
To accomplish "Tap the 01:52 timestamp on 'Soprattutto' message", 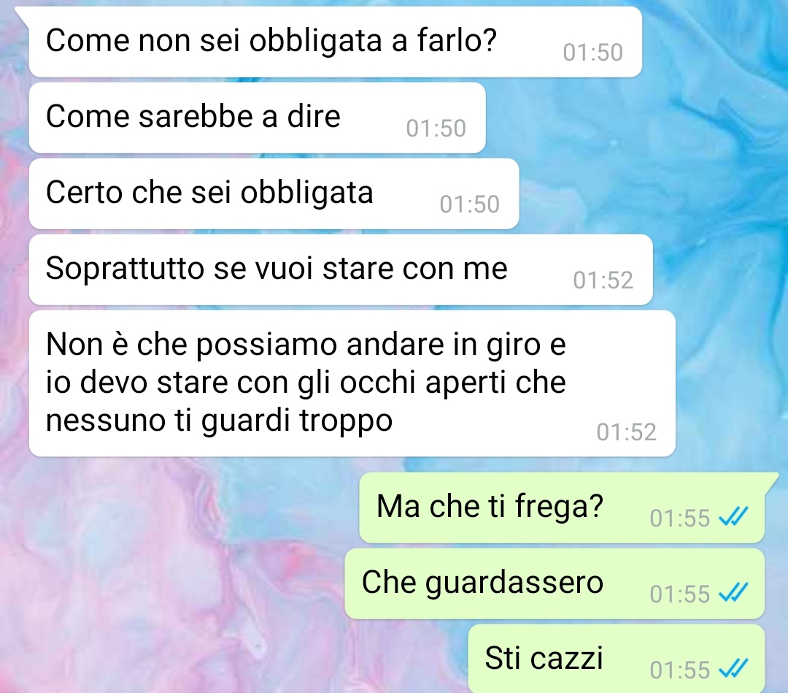I will (x=603, y=280).
